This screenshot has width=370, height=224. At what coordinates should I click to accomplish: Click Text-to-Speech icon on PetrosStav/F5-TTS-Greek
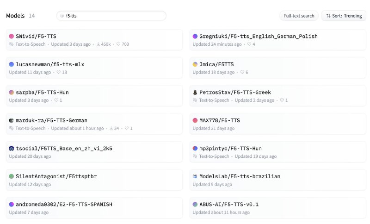pos(195,100)
